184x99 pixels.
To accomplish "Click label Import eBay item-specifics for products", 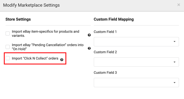I will tap(46, 33).
